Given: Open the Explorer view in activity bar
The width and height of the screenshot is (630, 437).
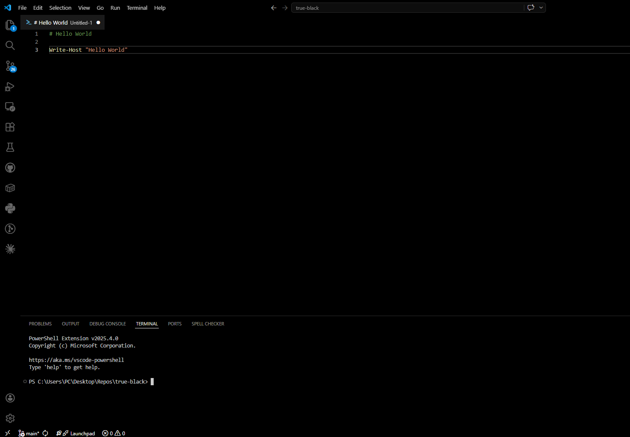Looking at the screenshot, I should click(10, 25).
